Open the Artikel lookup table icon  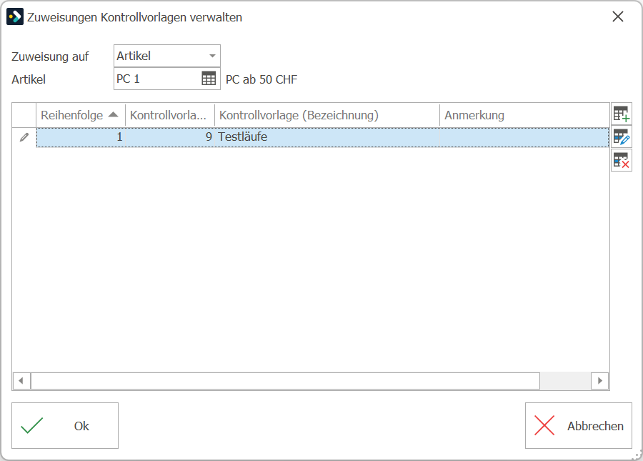(x=209, y=79)
